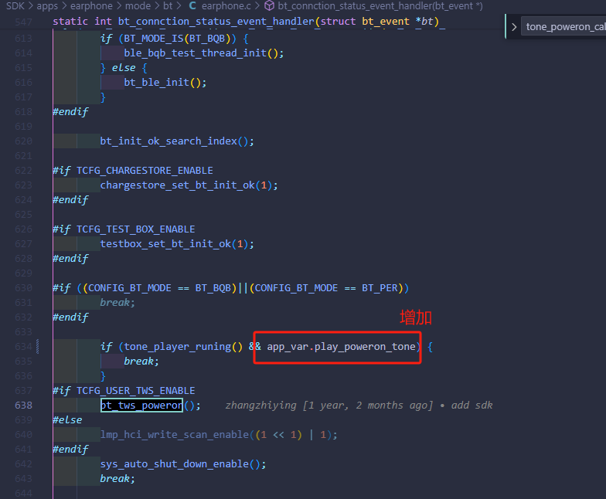
Task: Click bt_init_ok_search_index() call
Action: (177, 141)
